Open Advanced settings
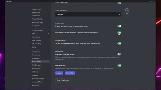161x90 pixels. 35,85
